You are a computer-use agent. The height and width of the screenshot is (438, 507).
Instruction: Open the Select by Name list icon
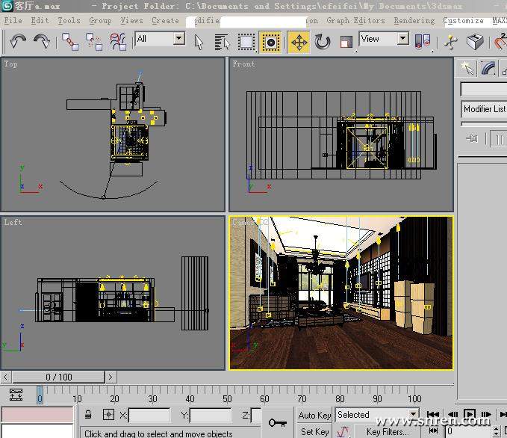coord(222,41)
